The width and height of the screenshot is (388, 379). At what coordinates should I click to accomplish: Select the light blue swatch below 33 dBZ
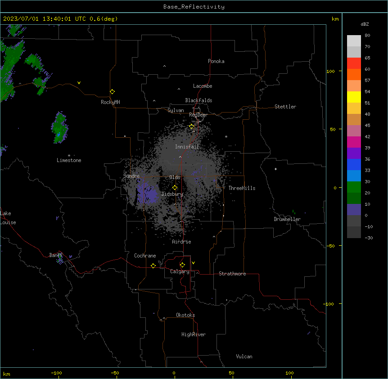[354, 176]
